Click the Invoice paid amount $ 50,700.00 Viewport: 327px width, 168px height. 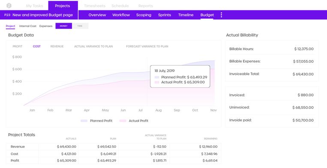[x=303, y=120]
